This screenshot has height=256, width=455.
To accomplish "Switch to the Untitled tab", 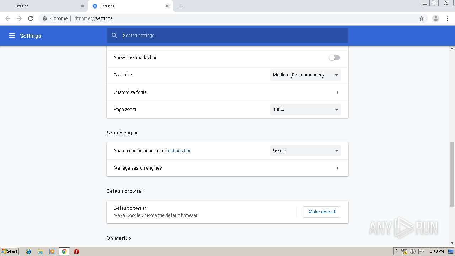I will 44,6.
